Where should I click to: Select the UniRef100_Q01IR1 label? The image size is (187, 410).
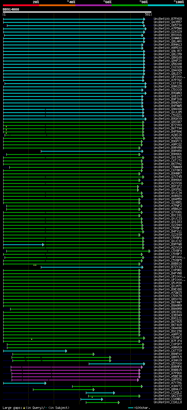[168, 157]
